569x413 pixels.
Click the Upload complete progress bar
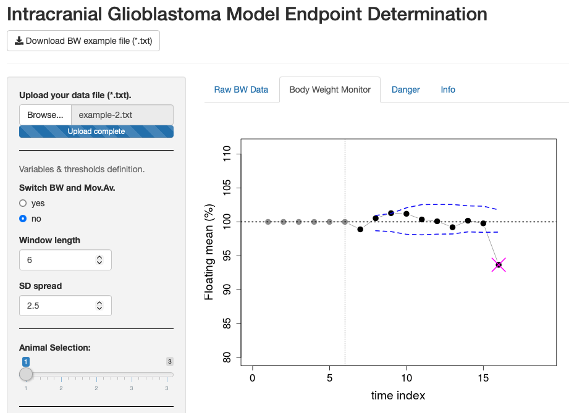pos(96,131)
